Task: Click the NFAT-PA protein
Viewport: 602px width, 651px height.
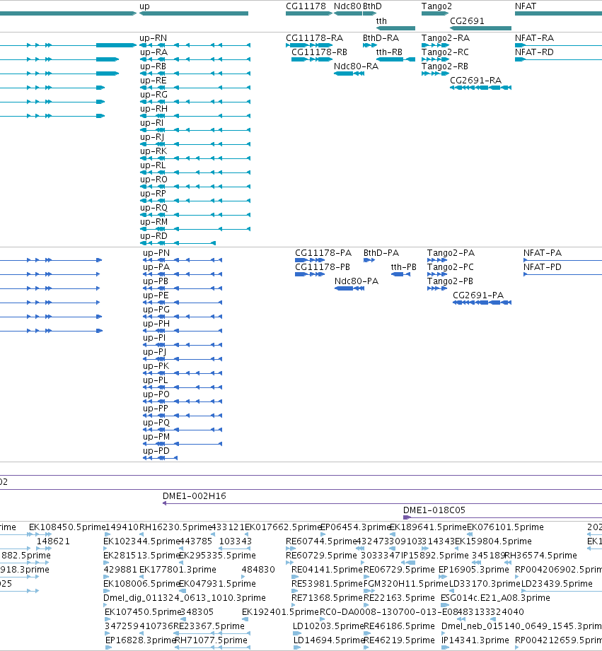Action: click(562, 260)
